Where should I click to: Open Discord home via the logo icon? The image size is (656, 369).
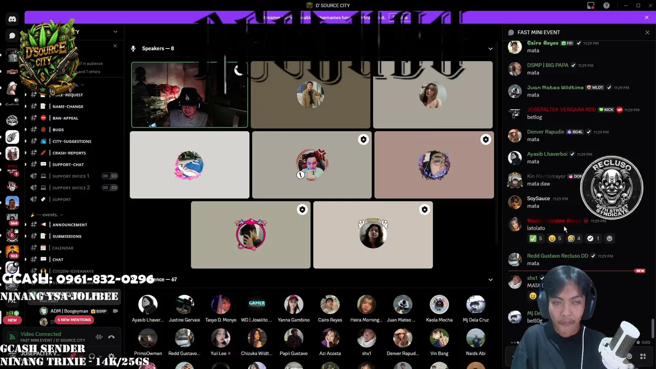pos(12,19)
